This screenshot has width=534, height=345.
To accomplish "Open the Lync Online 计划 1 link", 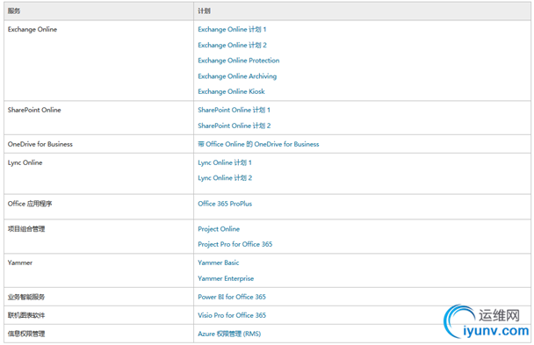I will (225, 162).
